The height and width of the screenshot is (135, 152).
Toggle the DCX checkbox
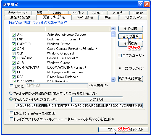(14, 72)
